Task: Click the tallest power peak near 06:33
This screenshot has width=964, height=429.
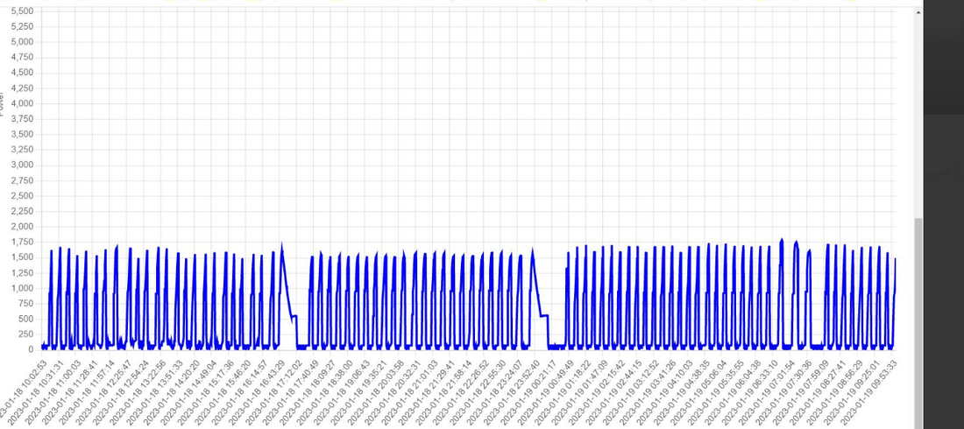Action: (x=781, y=239)
